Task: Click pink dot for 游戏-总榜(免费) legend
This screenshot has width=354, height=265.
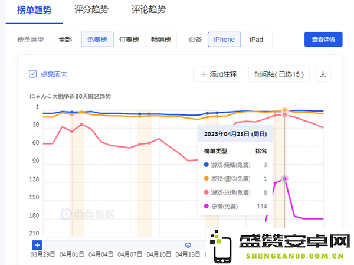Action: tap(206, 192)
